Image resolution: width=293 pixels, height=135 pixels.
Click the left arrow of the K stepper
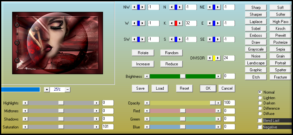[x=171, y=23]
